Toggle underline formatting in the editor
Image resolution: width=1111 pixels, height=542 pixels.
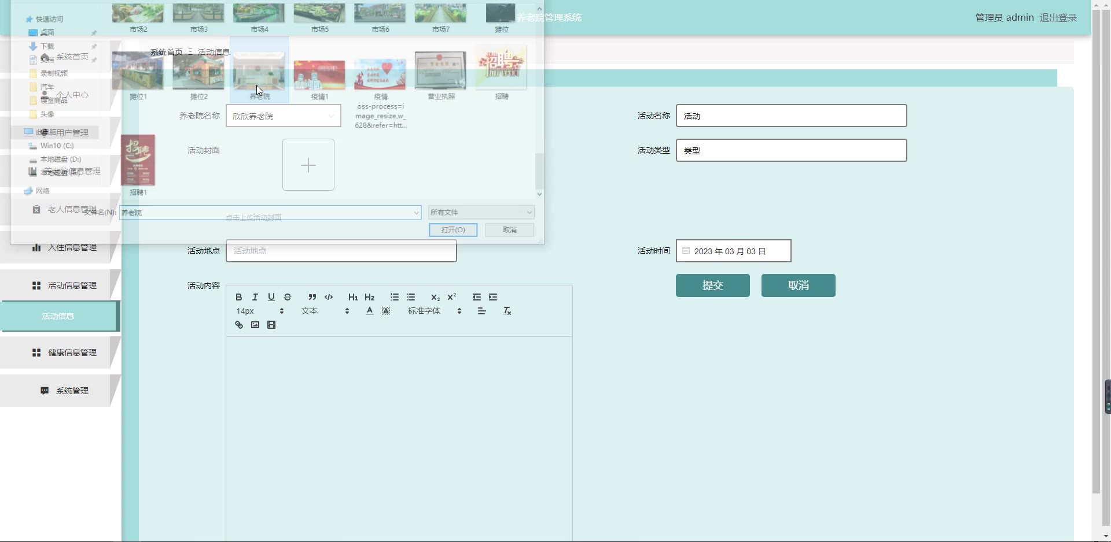271,297
